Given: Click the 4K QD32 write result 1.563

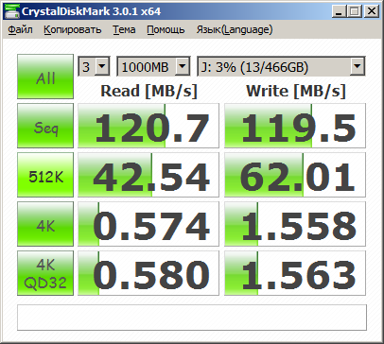Looking at the screenshot, I should click(295, 273).
